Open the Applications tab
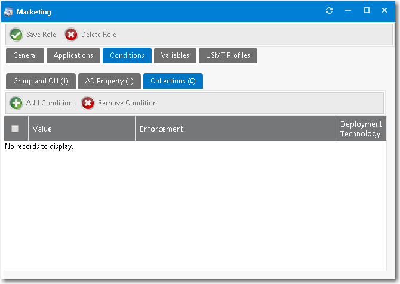Image resolution: width=400 pixels, height=284 pixels. 73,55
